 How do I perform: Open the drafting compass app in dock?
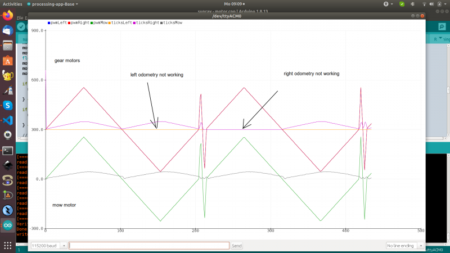pos(8,195)
